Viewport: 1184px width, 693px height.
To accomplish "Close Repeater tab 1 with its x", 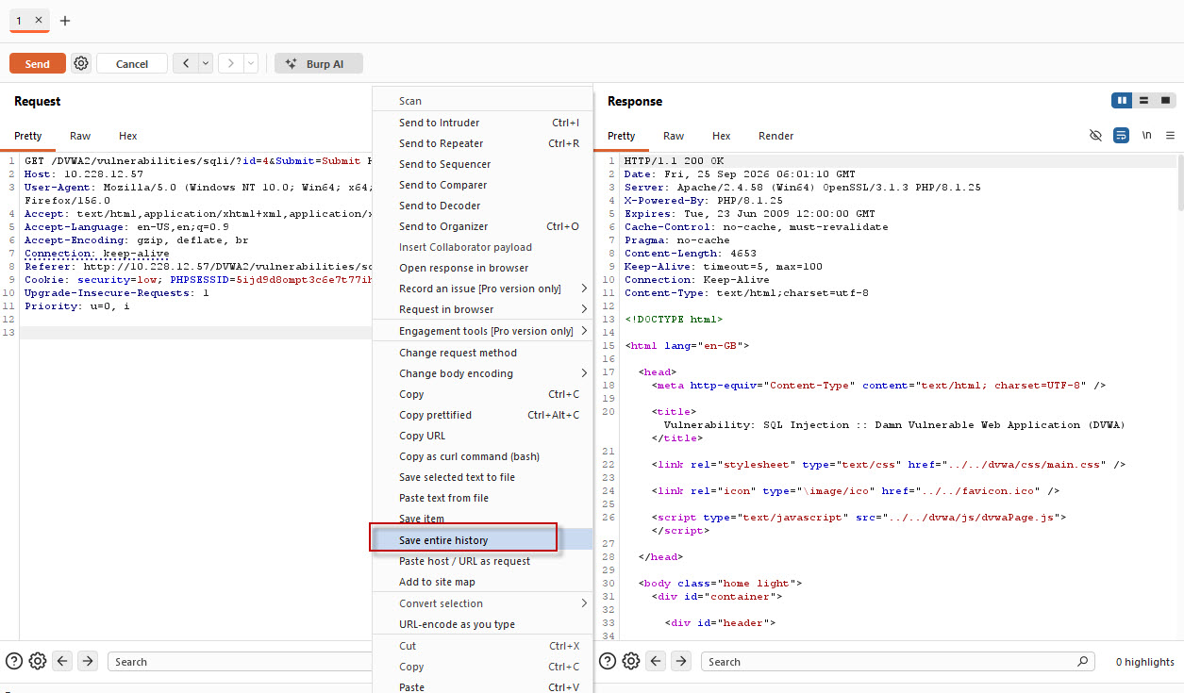I will point(38,20).
